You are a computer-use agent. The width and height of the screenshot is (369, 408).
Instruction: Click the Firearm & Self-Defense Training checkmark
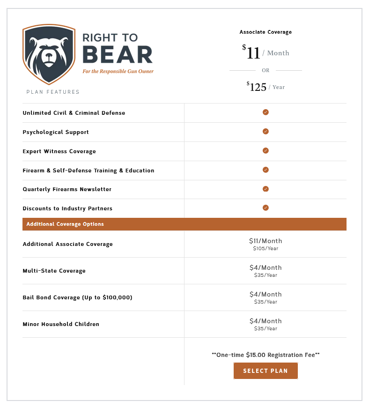[266, 170]
